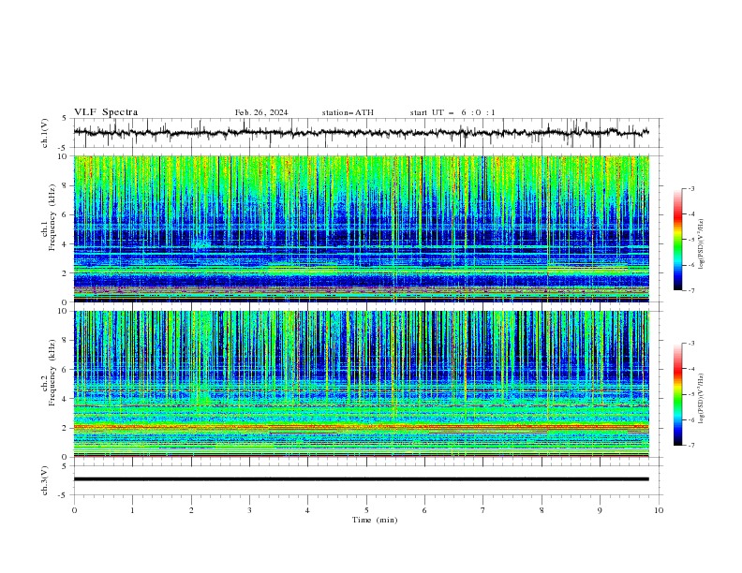The height and width of the screenshot is (573, 742).
Task: Click the '10' tick on the Time axis
Action: 659,510
